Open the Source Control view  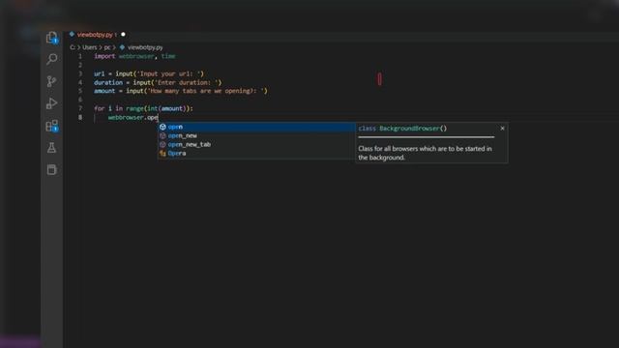click(51, 81)
